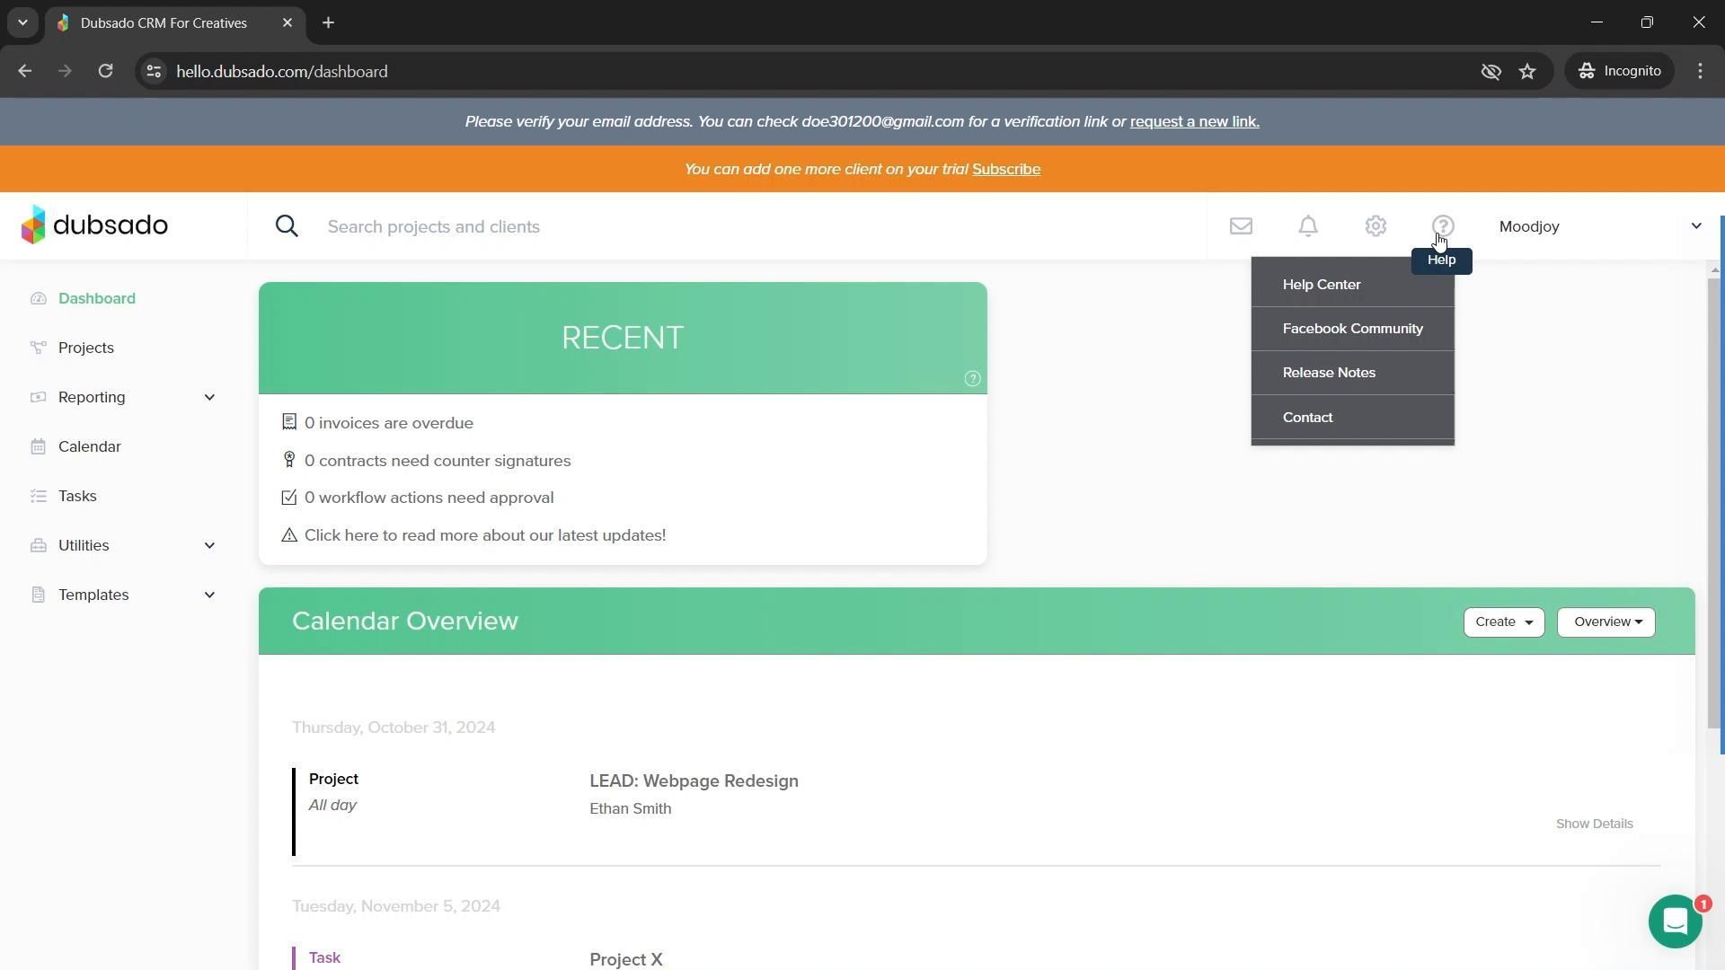Open the mail inbox envelope icon
1725x970 pixels.
(x=1241, y=226)
